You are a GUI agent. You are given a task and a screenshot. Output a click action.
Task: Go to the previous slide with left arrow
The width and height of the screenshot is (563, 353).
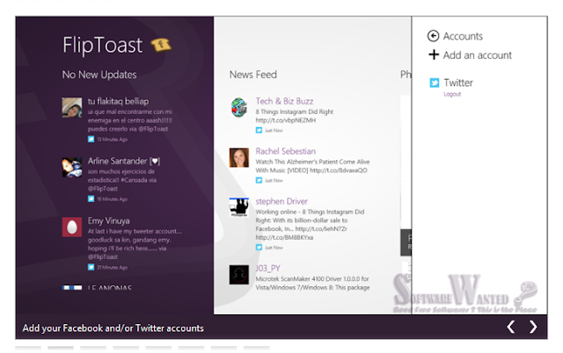click(x=510, y=327)
